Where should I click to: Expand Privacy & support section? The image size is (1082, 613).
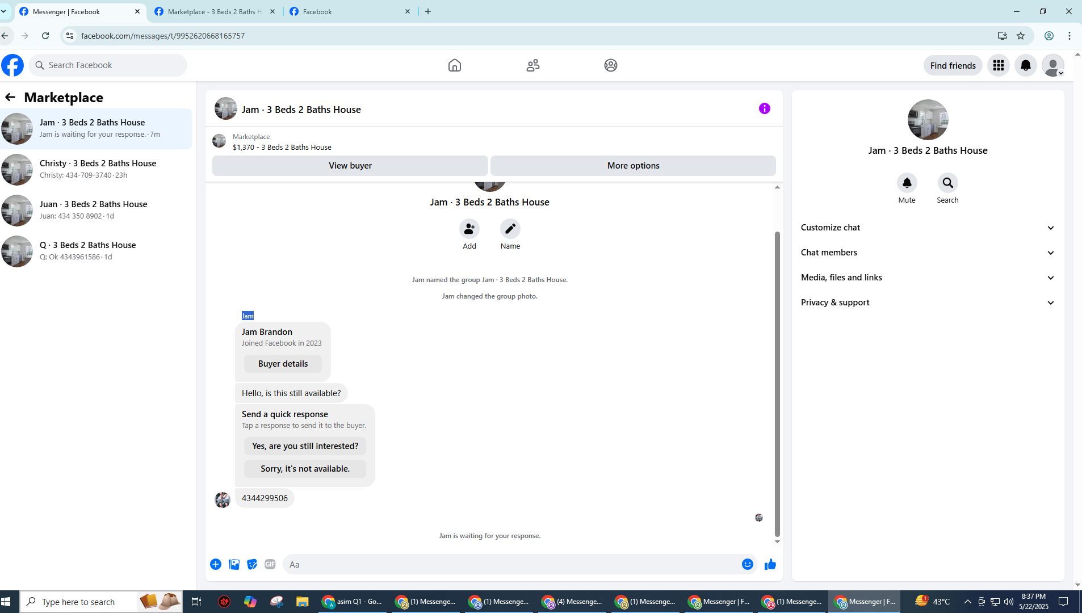[x=928, y=303]
